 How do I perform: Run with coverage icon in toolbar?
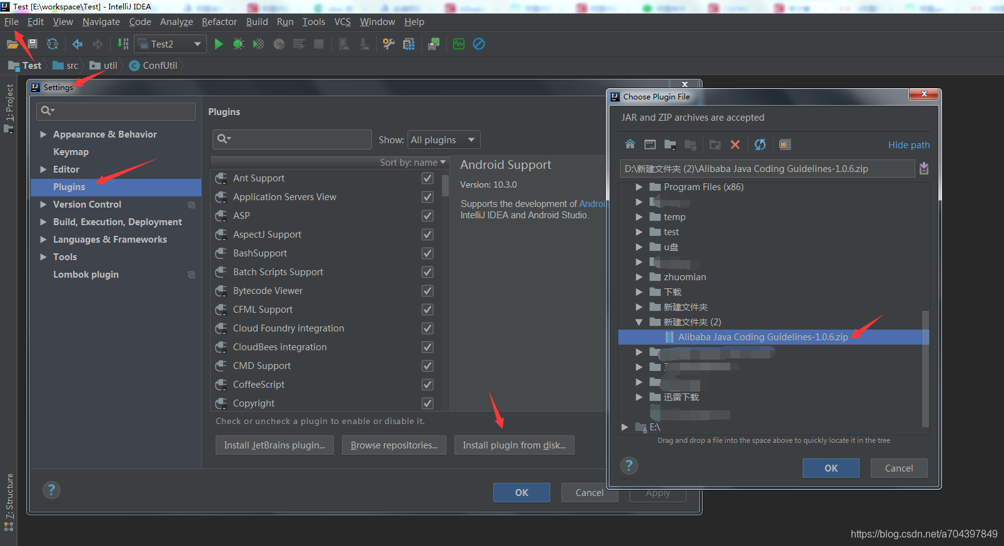point(258,44)
